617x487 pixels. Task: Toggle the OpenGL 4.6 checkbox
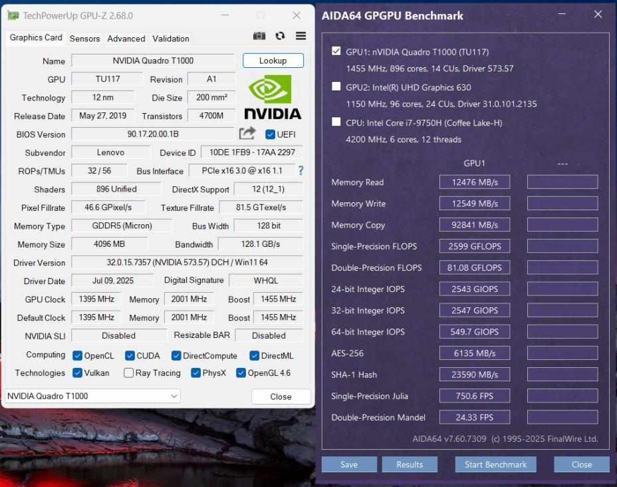[241, 373]
